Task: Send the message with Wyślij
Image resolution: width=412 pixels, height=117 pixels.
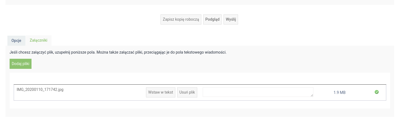Action: [x=231, y=20]
